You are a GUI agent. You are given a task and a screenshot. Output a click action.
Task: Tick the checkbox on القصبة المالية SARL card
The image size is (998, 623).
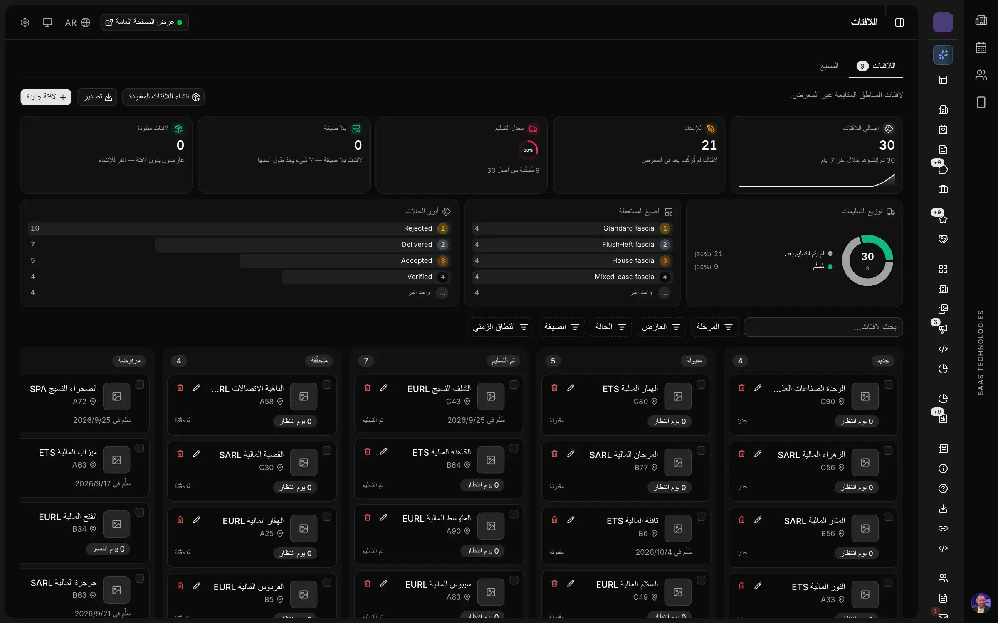[326, 451]
